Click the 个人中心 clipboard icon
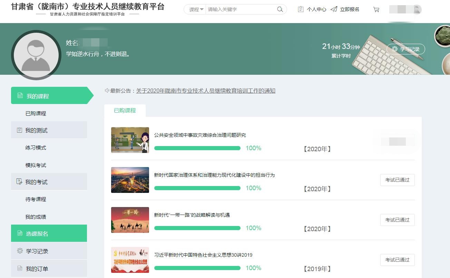 click(x=301, y=9)
